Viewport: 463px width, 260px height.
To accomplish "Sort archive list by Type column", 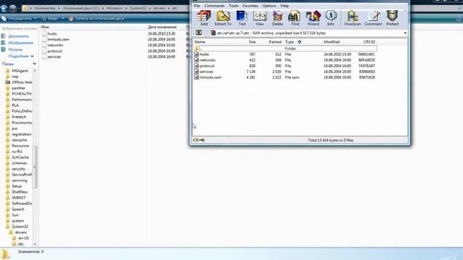I will tap(289, 42).
